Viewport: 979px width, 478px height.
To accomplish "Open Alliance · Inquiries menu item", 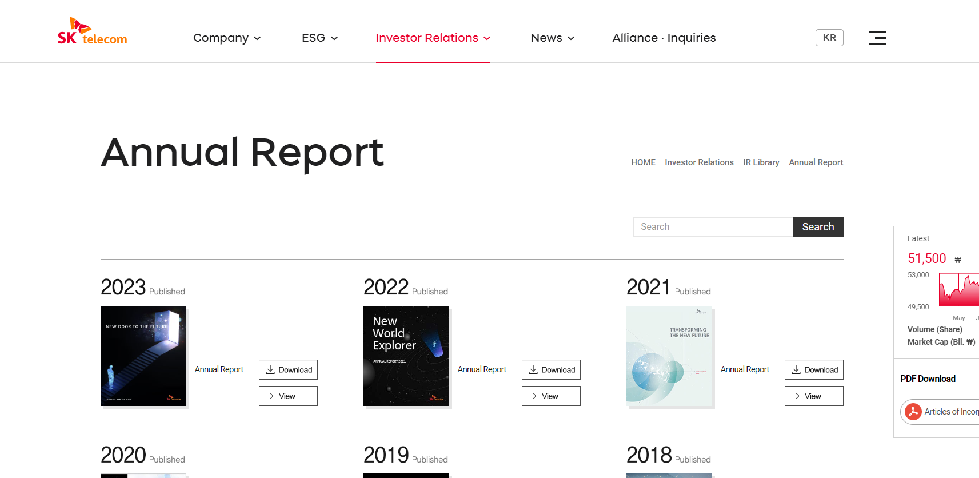I will 664,38.
